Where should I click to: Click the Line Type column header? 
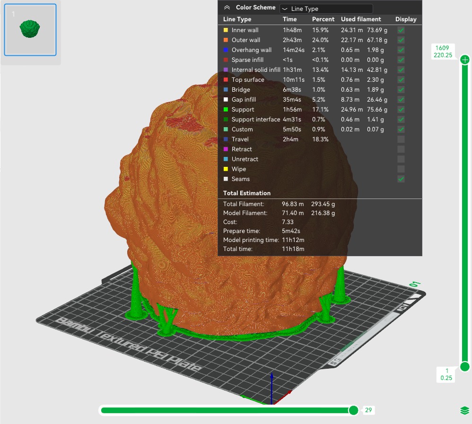tap(237, 19)
